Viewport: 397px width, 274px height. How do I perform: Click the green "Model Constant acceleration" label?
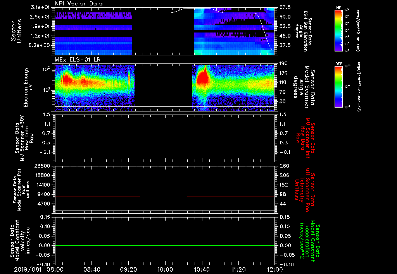point(309,241)
